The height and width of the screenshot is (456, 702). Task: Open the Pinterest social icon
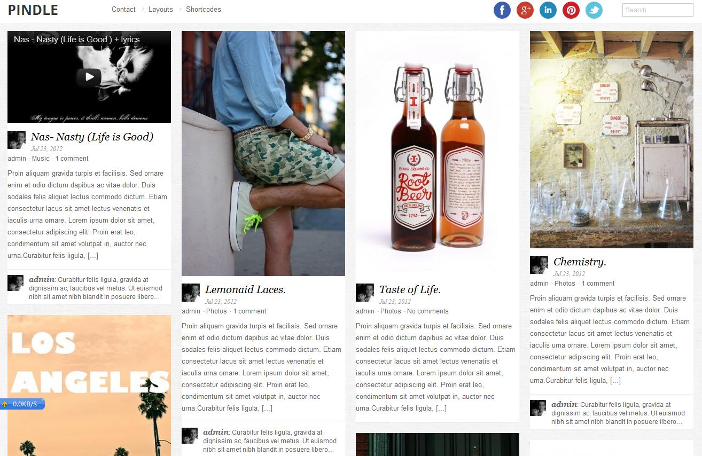tap(571, 10)
